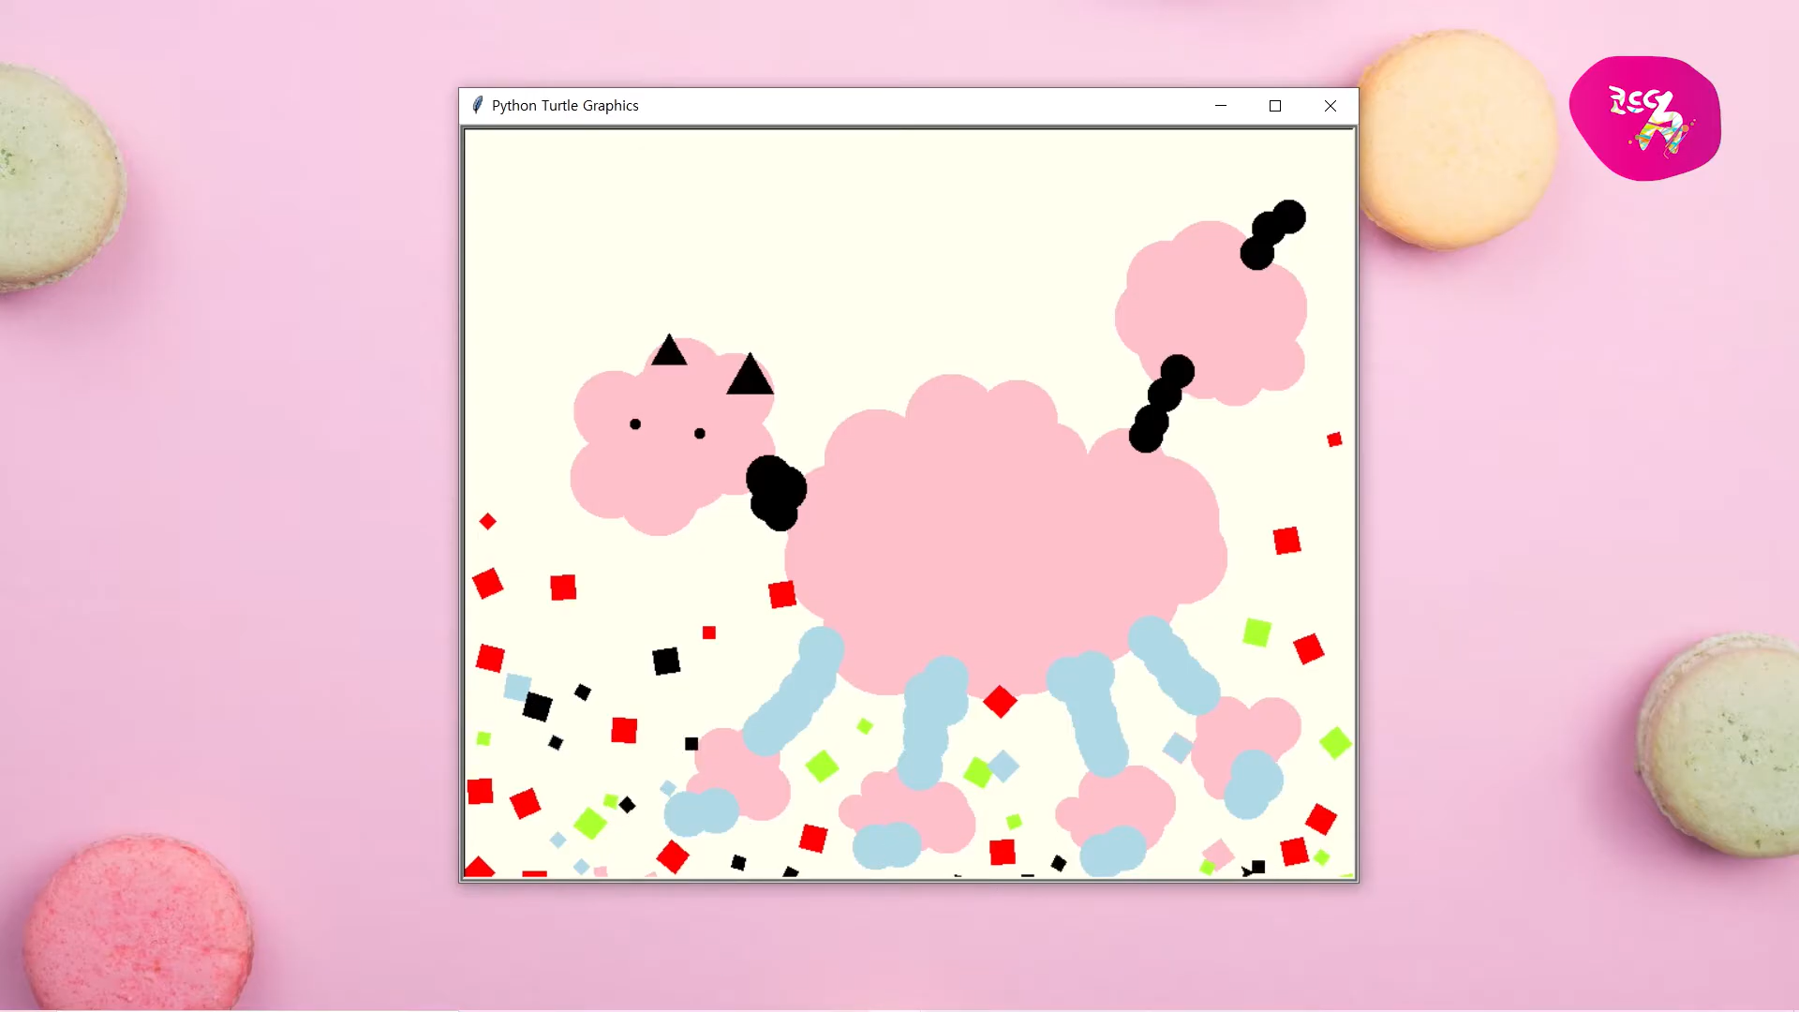This screenshot has height=1012, width=1799.
Task: Click the right black triangle ear
Action: (750, 377)
